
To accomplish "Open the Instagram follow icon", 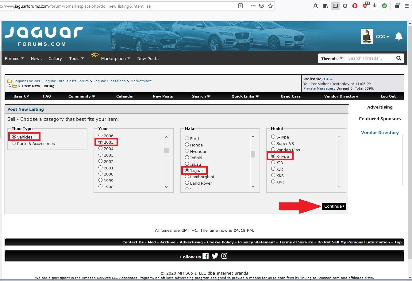I will point(224,256).
